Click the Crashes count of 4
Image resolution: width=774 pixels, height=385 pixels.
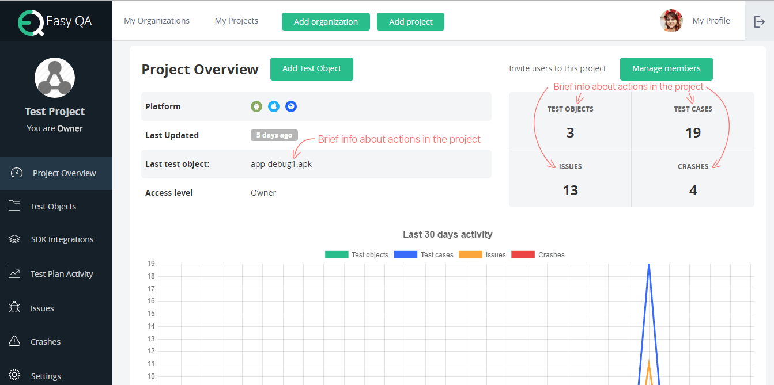(x=693, y=190)
